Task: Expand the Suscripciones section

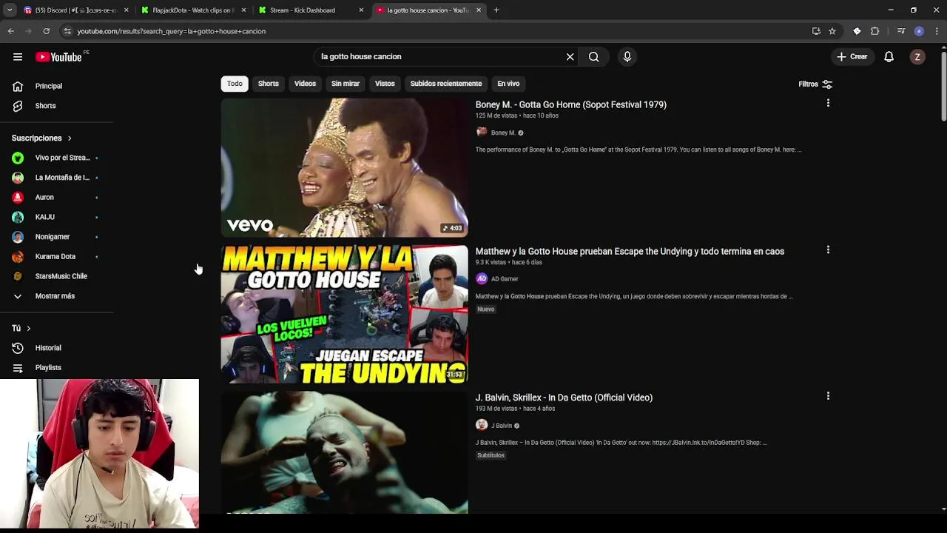Action: coord(42,138)
